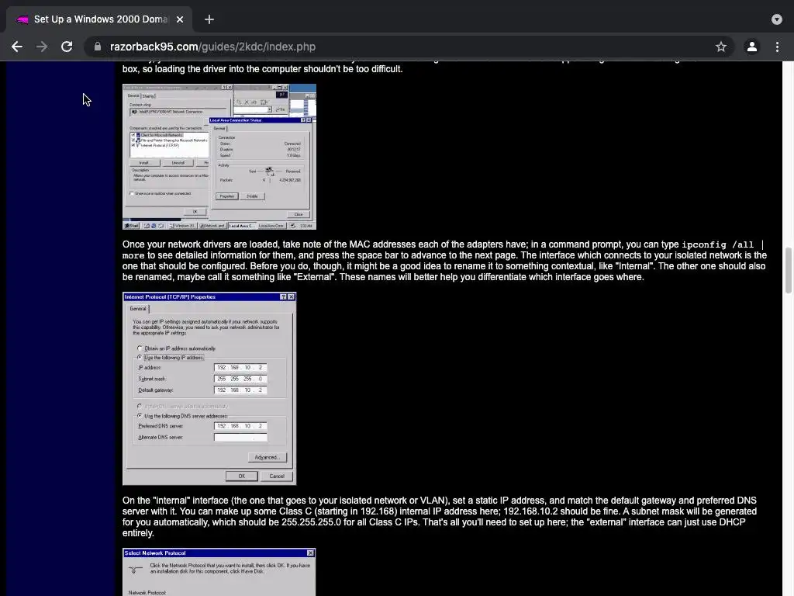Select 'Use the following DNS server addresses' radio
Viewport: 794px width, 596px height.
140,416
